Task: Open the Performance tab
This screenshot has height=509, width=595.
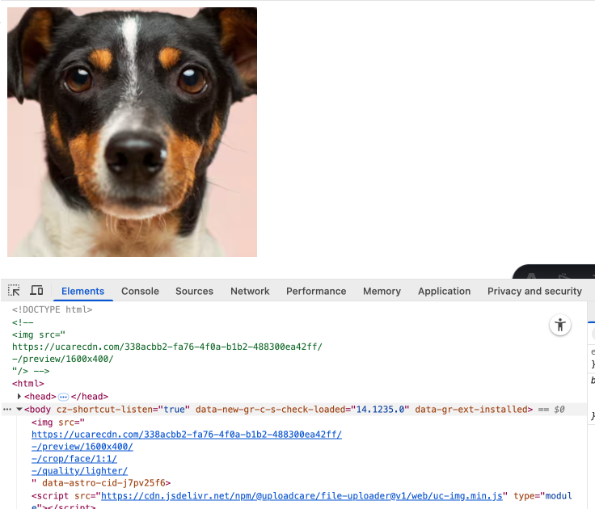Action: 316,291
